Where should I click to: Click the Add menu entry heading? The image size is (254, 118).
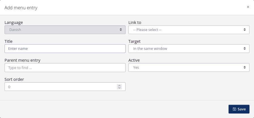click(21, 8)
